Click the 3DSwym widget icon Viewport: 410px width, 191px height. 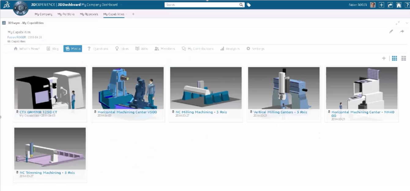[x=4, y=23]
